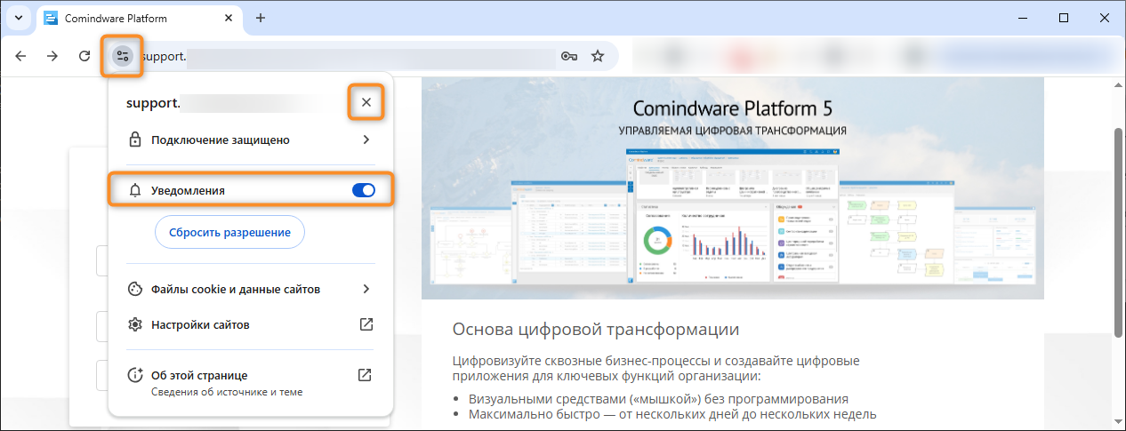This screenshot has width=1126, height=431.
Task: Expand the cookie and site data chevron
Action: 366,289
